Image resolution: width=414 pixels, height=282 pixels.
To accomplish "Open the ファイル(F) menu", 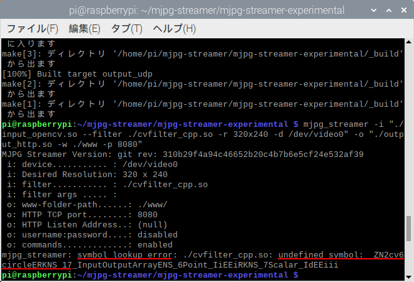I will click(32, 28).
